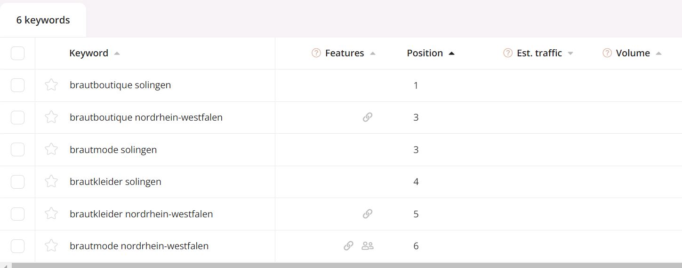This screenshot has height=268, width=682.
Task: Sort the Keyword column using its arrow
Action: 117,54
